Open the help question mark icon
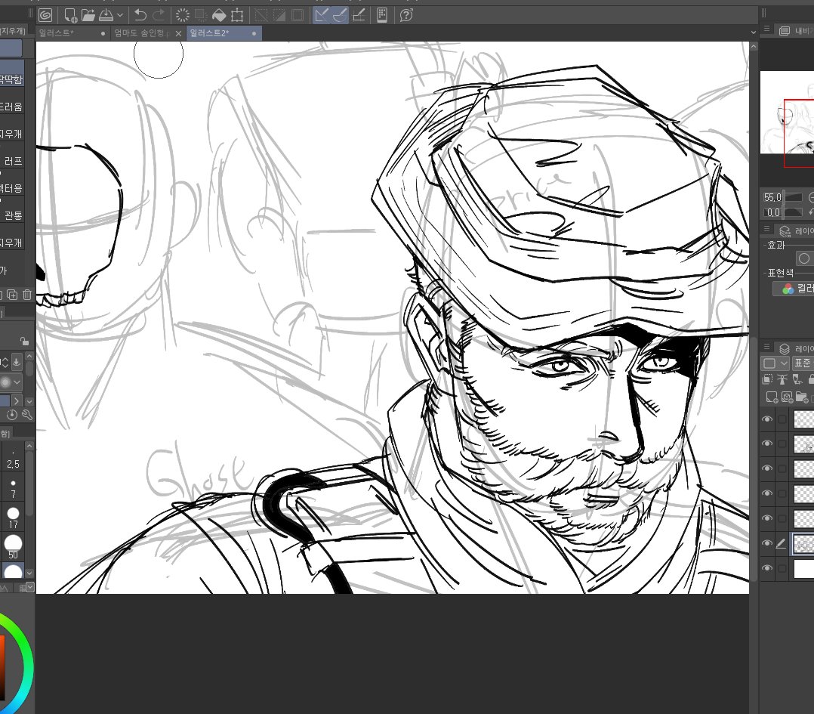The width and height of the screenshot is (814, 714). [x=406, y=14]
